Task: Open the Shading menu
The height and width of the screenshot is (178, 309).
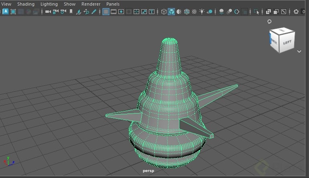Action: click(x=26, y=4)
